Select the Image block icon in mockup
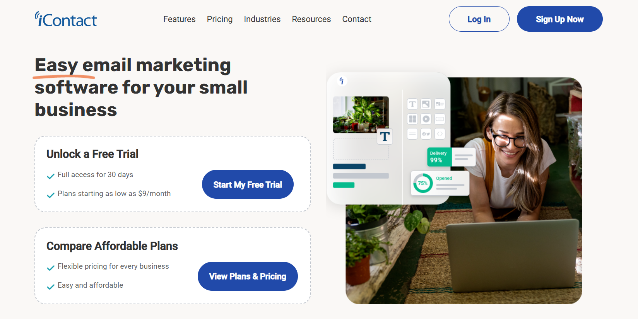 [x=426, y=104]
